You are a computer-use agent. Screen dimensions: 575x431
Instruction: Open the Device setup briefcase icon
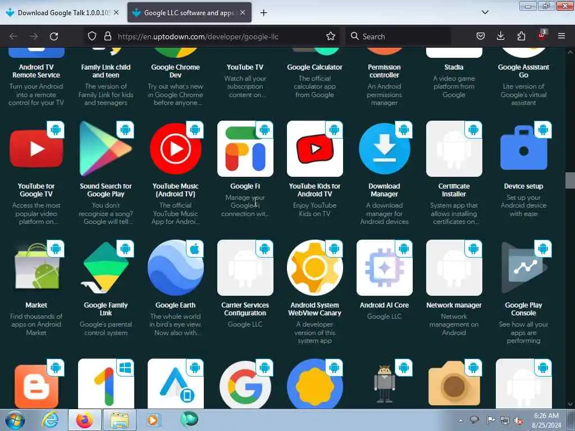(524, 149)
